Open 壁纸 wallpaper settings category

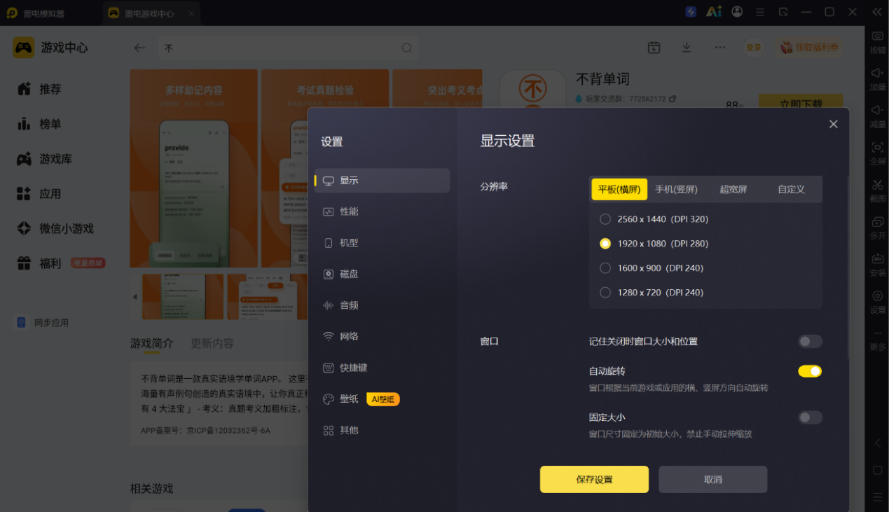382,399
